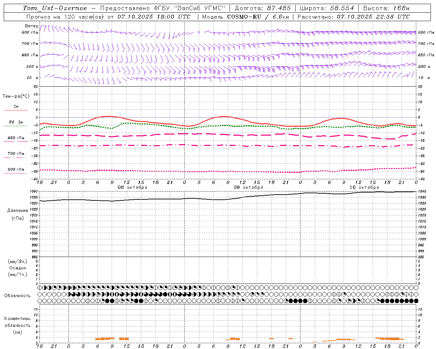Click the 2м temperature legend entry

16,107
